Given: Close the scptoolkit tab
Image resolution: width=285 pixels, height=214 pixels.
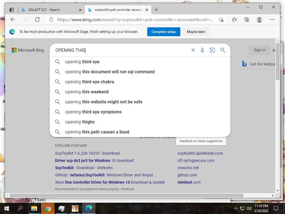Looking at the screenshot, I should (x=147, y=10).
